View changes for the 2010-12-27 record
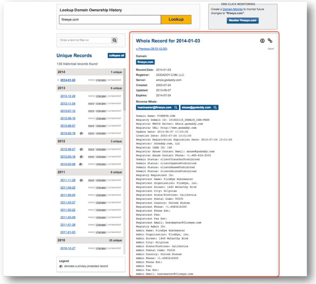316x284 pixels. click(101, 249)
